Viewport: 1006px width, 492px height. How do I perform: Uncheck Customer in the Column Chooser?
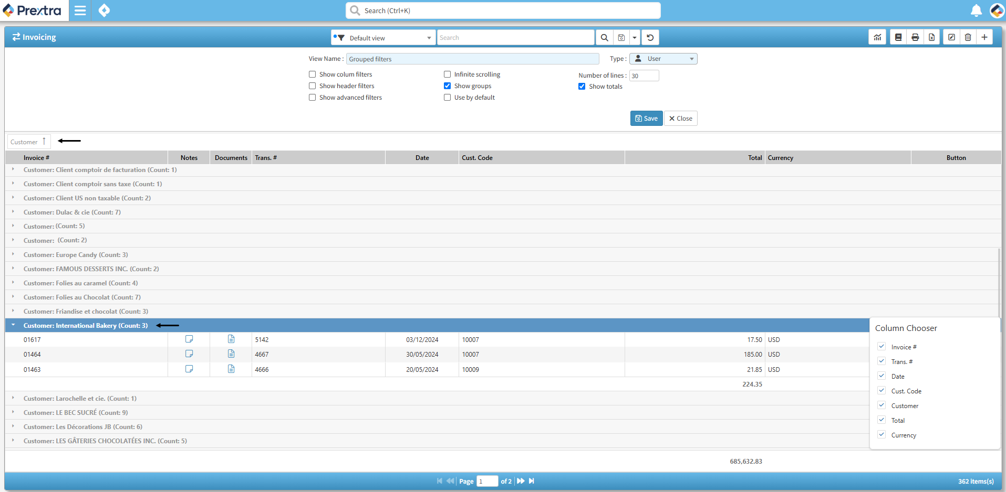click(881, 405)
